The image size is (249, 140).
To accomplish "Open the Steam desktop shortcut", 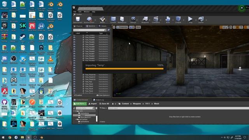I will pyautogui.click(x=23, y=37).
